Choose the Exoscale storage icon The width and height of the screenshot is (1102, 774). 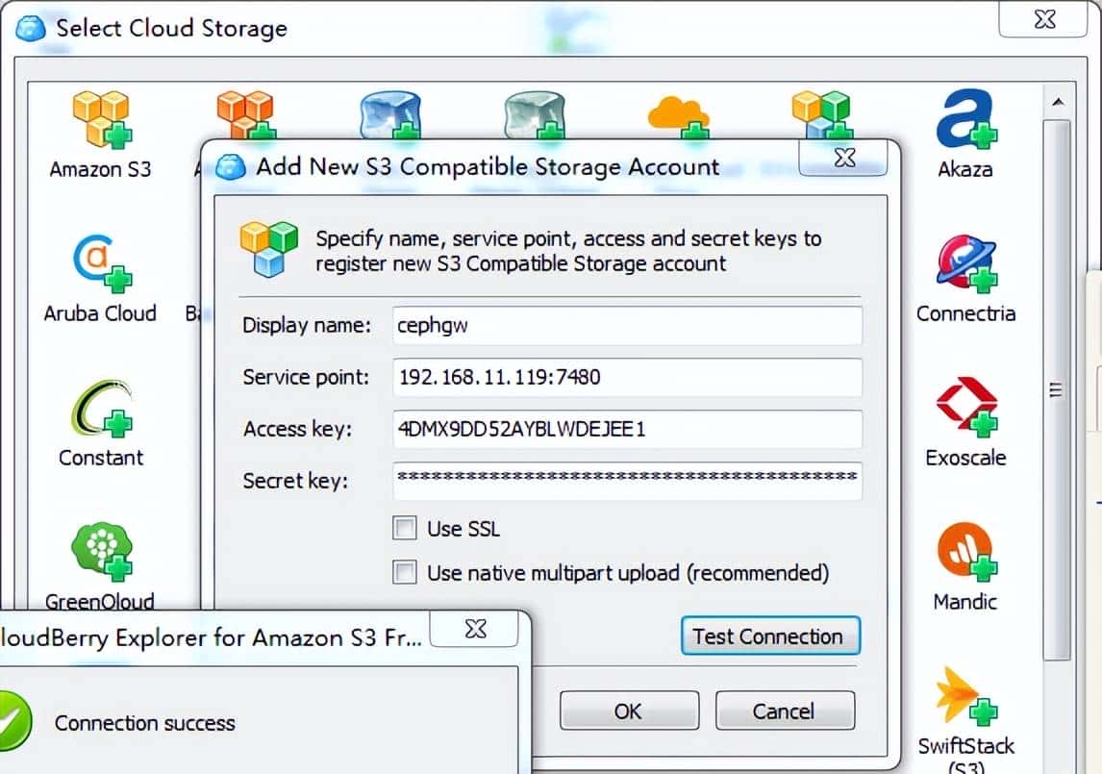pyautogui.click(x=964, y=404)
